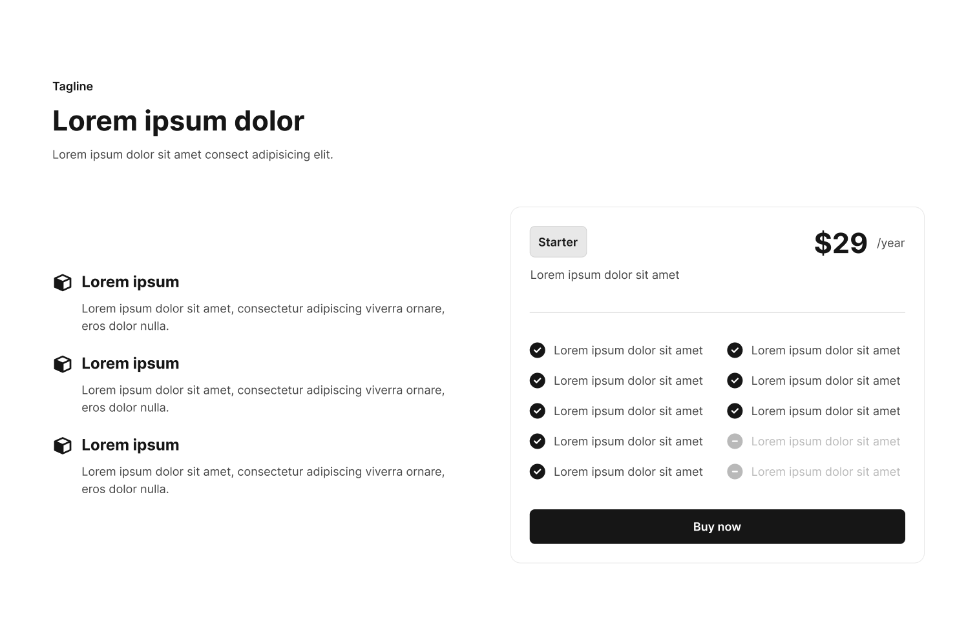Click the main Lorem ipsum dolor heading
977x641 pixels.
178,121
